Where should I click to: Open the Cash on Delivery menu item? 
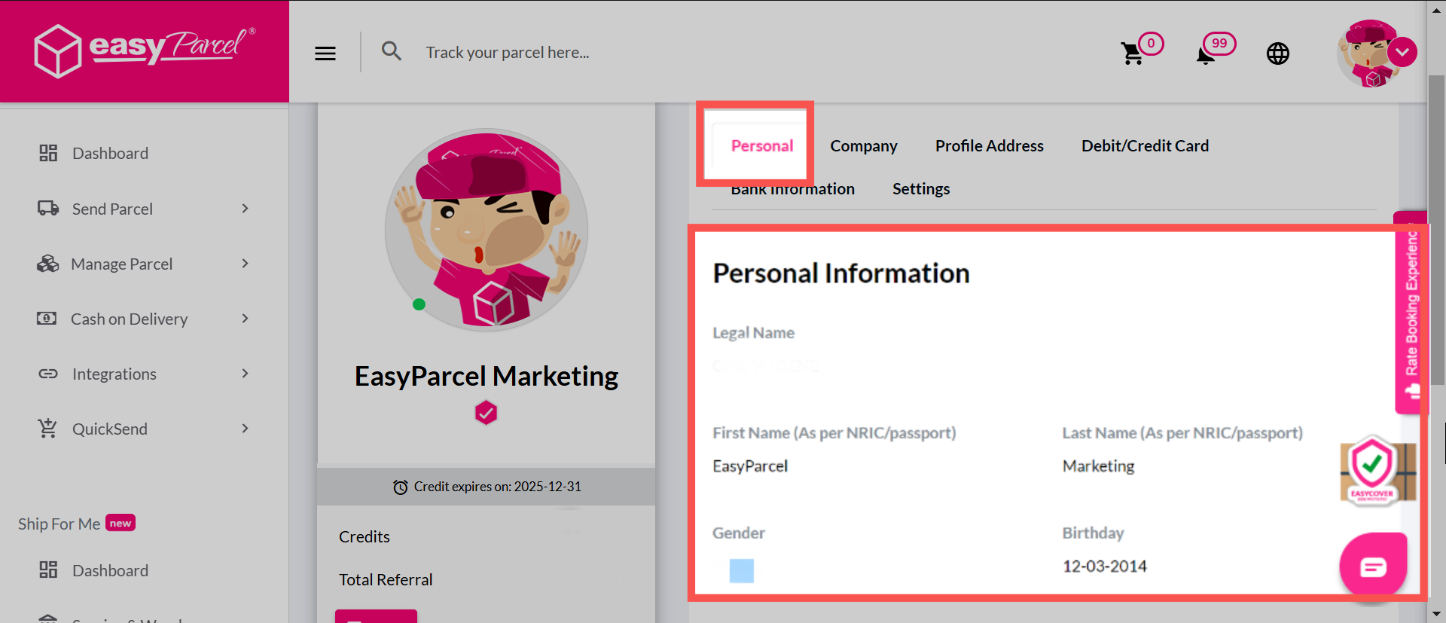click(x=129, y=319)
